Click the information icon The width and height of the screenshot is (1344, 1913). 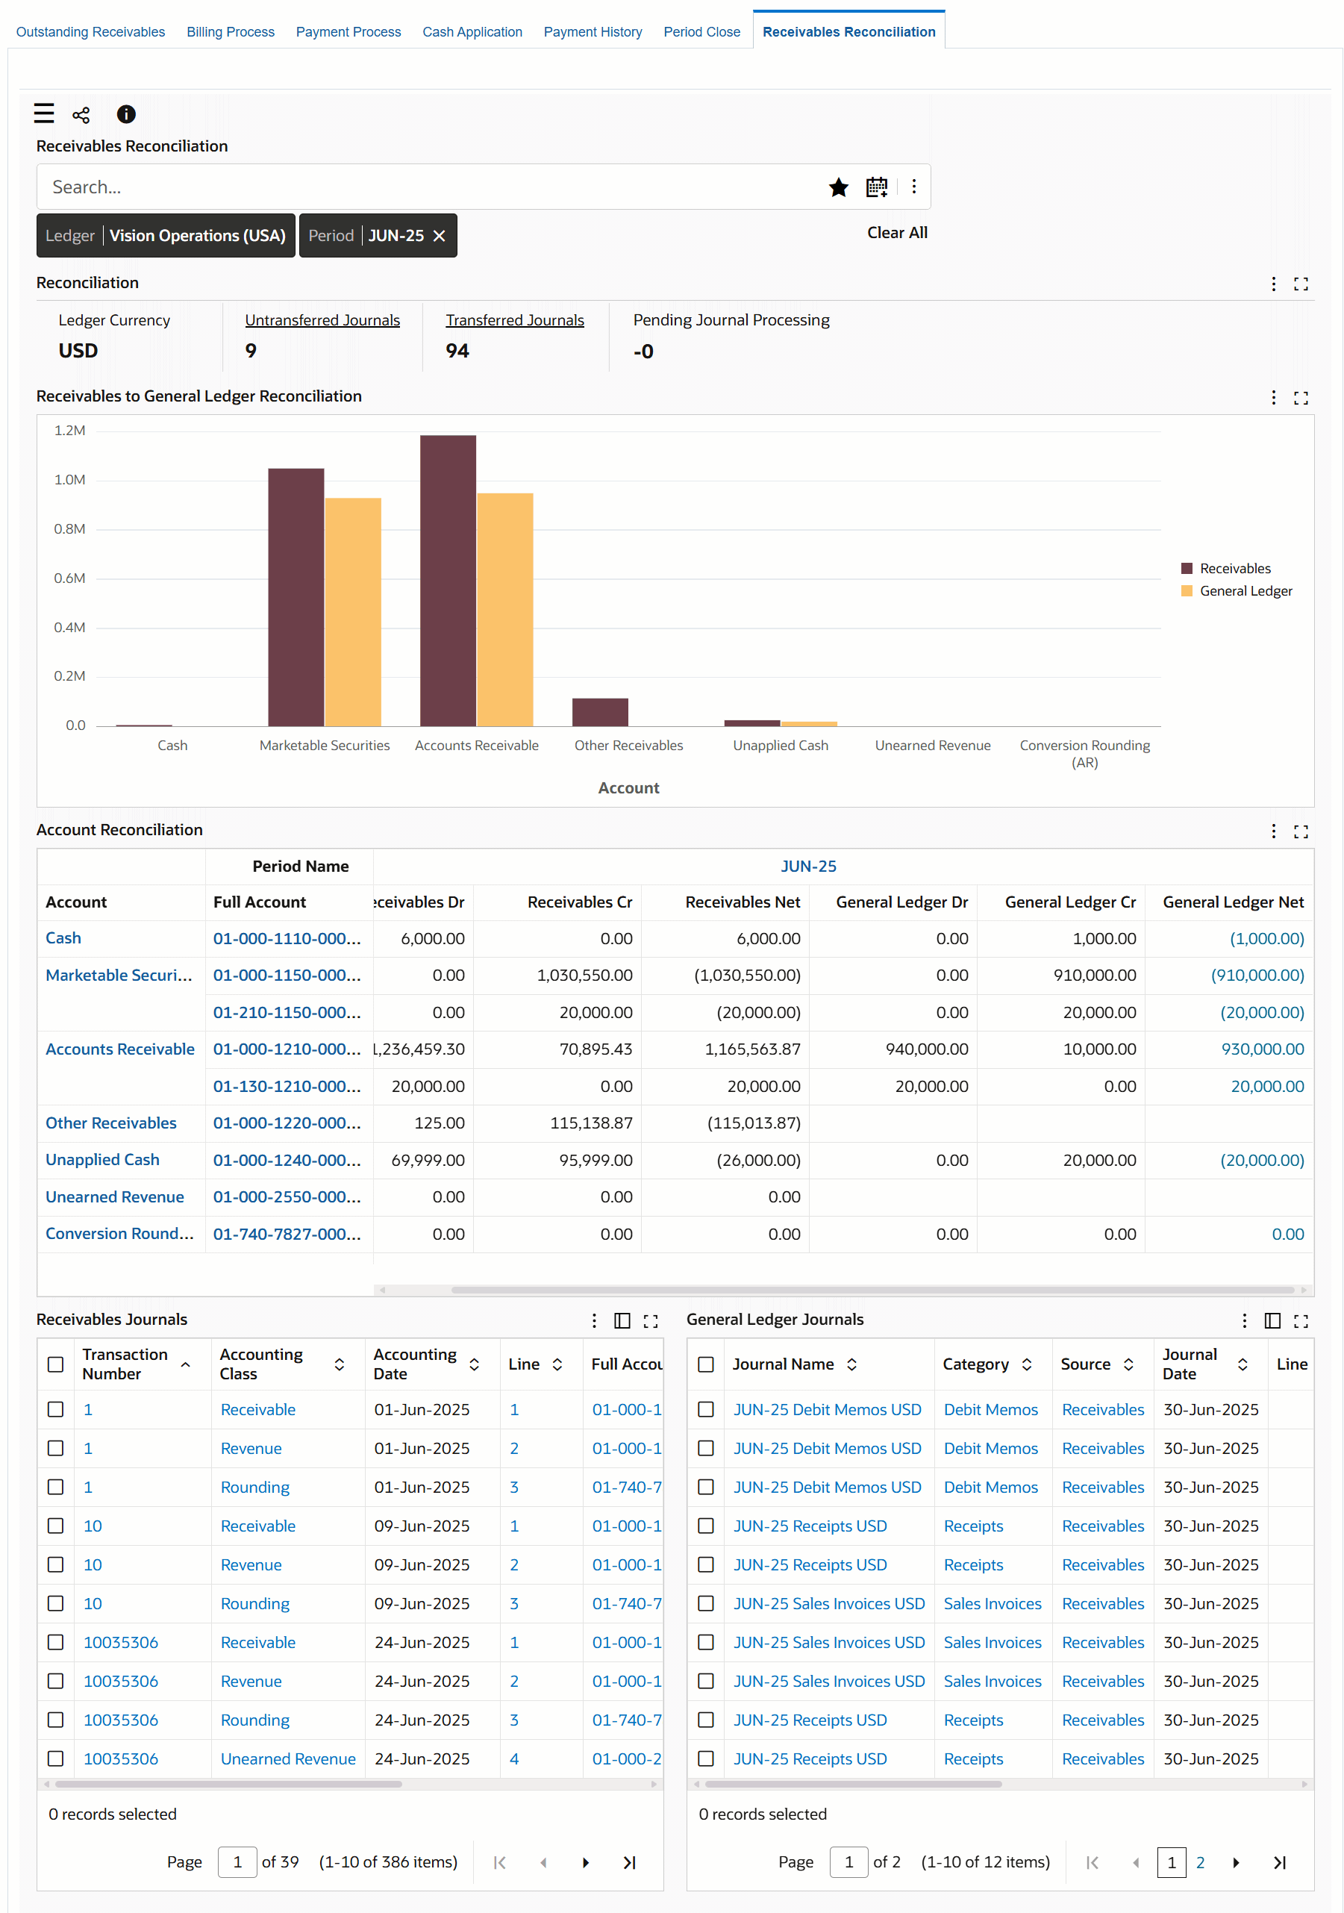tap(126, 114)
